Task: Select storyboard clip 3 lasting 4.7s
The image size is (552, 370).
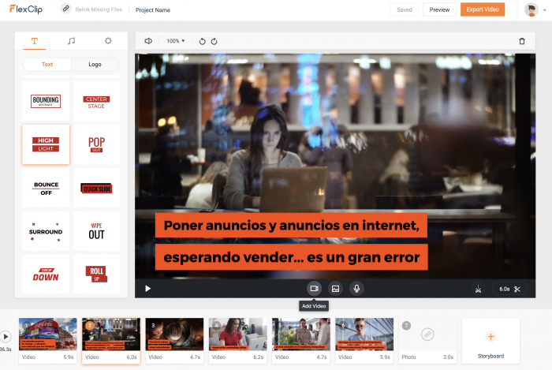Action: click(x=174, y=341)
